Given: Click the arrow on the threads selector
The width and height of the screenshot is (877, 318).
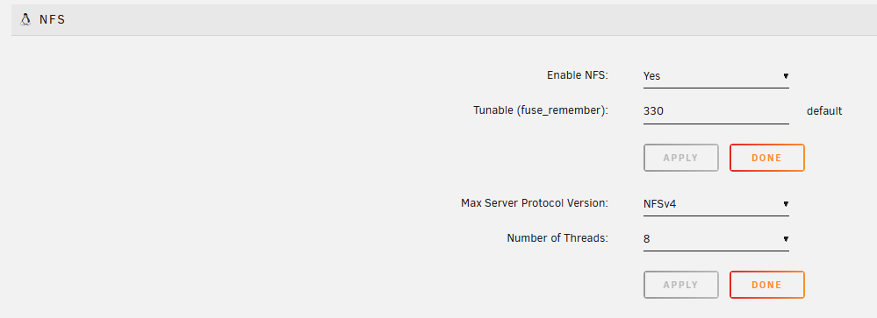Looking at the screenshot, I should [x=786, y=239].
